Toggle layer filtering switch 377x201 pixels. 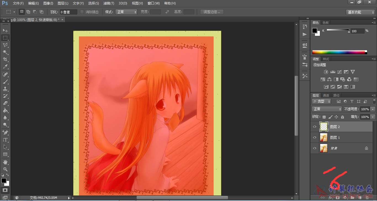[x=374, y=101]
